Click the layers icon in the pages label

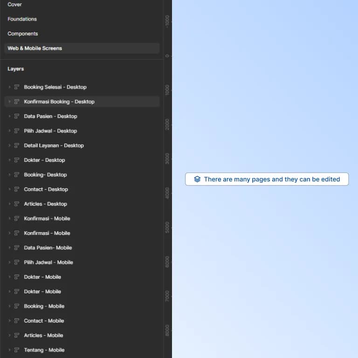pos(197,179)
